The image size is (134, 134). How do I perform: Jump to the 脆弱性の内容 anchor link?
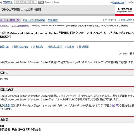coord(21,47)
